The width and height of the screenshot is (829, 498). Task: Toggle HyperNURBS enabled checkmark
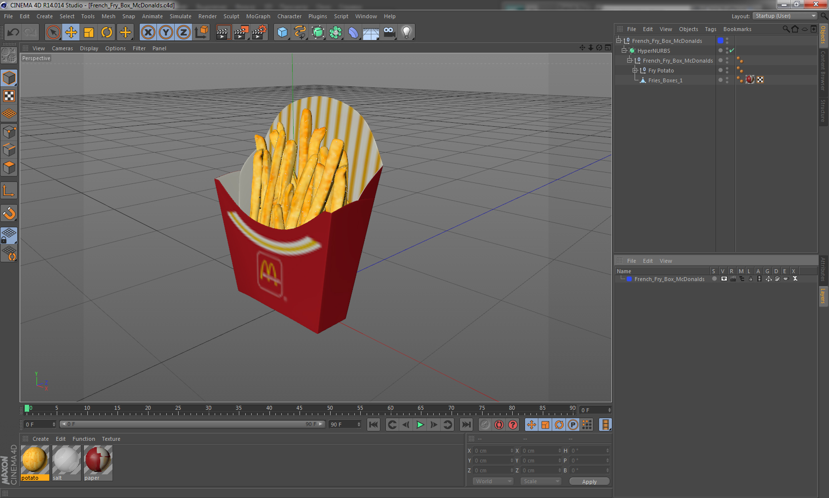click(x=732, y=51)
